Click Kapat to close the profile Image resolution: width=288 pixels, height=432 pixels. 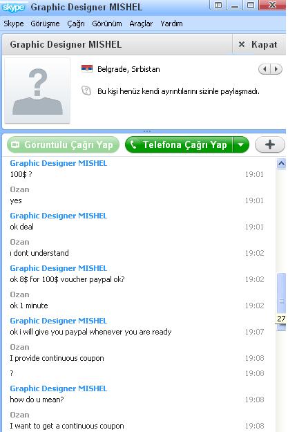[258, 44]
